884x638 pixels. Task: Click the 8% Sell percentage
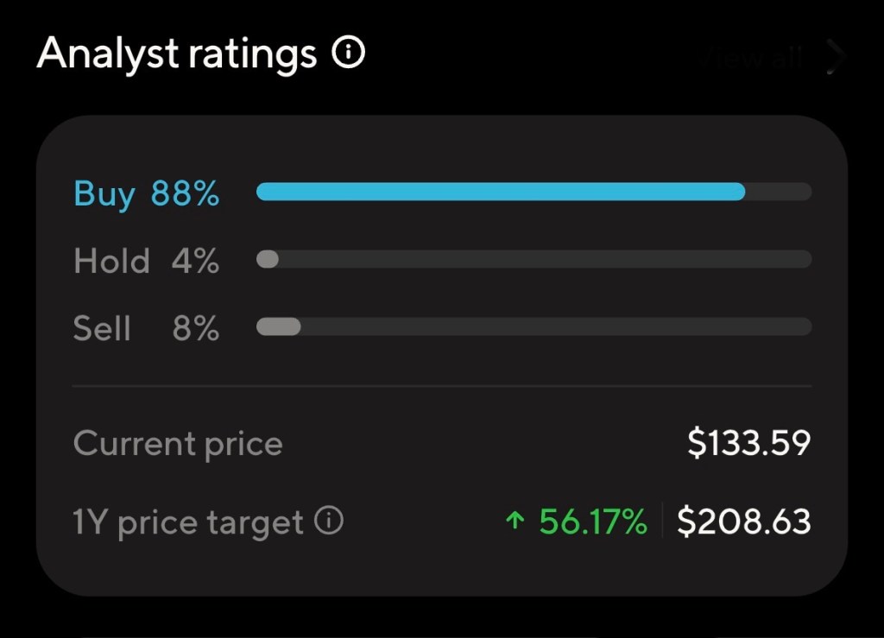195,328
